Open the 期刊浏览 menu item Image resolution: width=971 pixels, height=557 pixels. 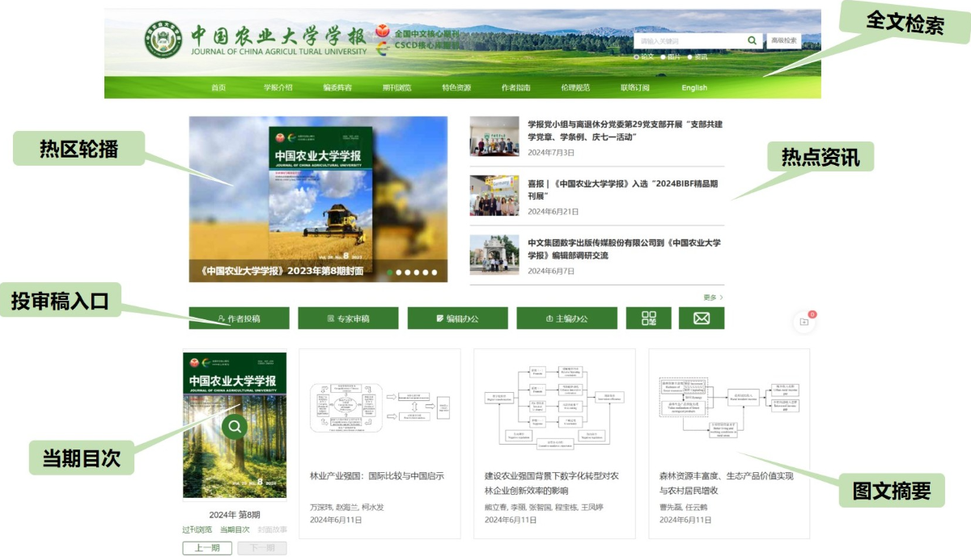coord(396,87)
